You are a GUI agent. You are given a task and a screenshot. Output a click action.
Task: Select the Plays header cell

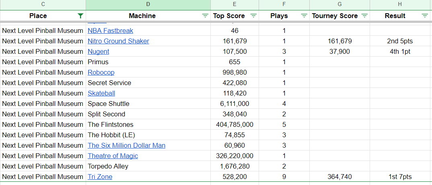coord(284,16)
